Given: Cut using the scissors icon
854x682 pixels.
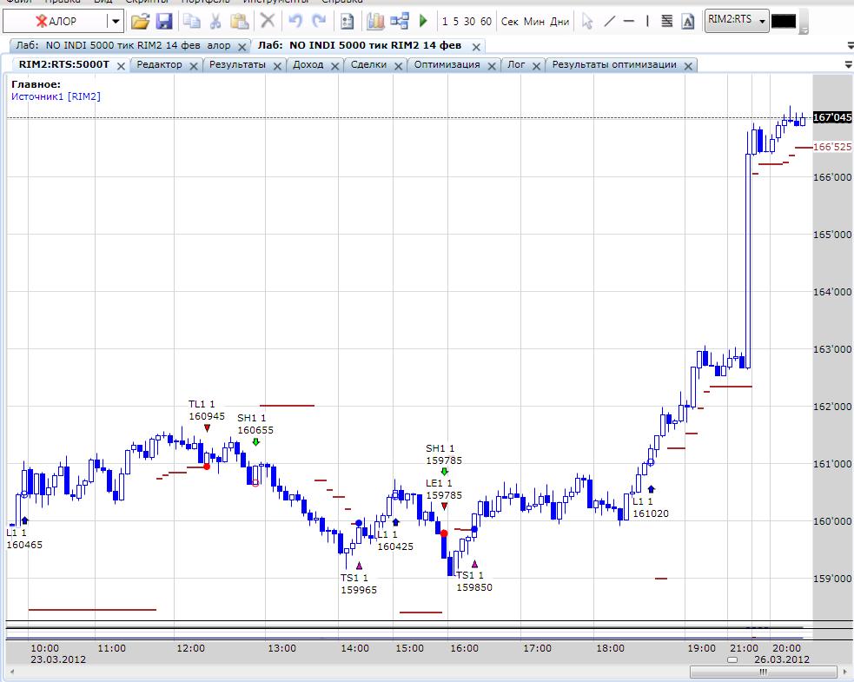Looking at the screenshot, I should tap(215, 22).
